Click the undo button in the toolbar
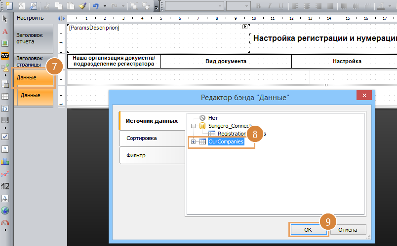The width and height of the screenshot is (397, 246). pos(96,6)
